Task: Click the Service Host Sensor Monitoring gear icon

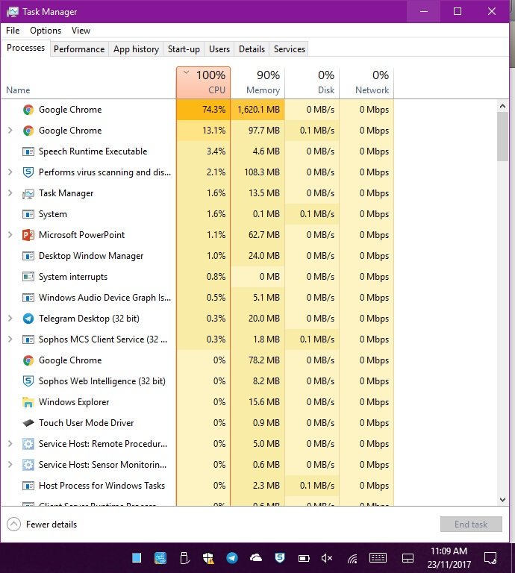Action: [x=28, y=465]
